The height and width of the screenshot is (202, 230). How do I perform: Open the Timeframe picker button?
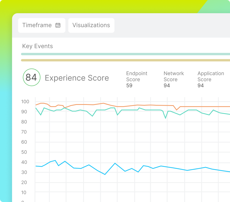(x=42, y=25)
